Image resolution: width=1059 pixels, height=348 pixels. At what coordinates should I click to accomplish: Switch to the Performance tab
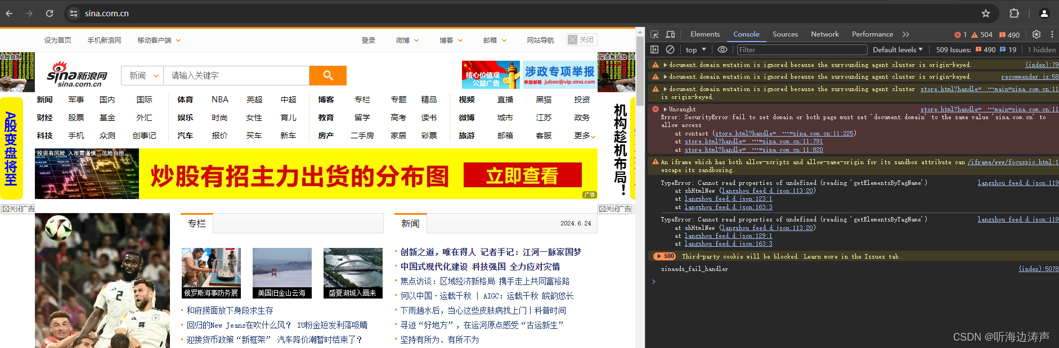tap(872, 34)
